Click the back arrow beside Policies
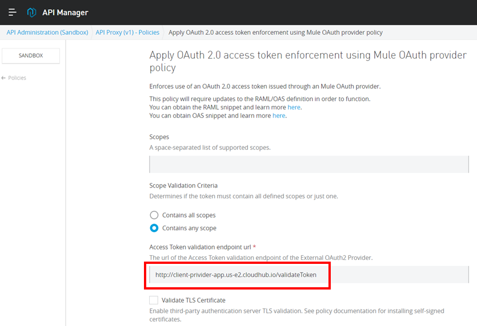 [x=3, y=78]
